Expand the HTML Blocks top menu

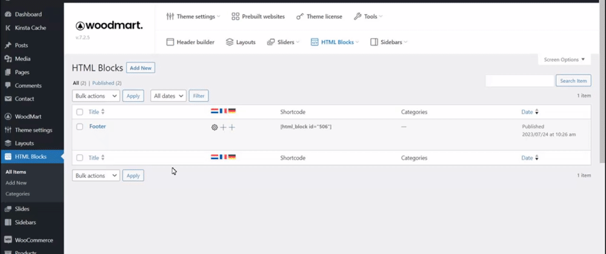[x=335, y=42]
